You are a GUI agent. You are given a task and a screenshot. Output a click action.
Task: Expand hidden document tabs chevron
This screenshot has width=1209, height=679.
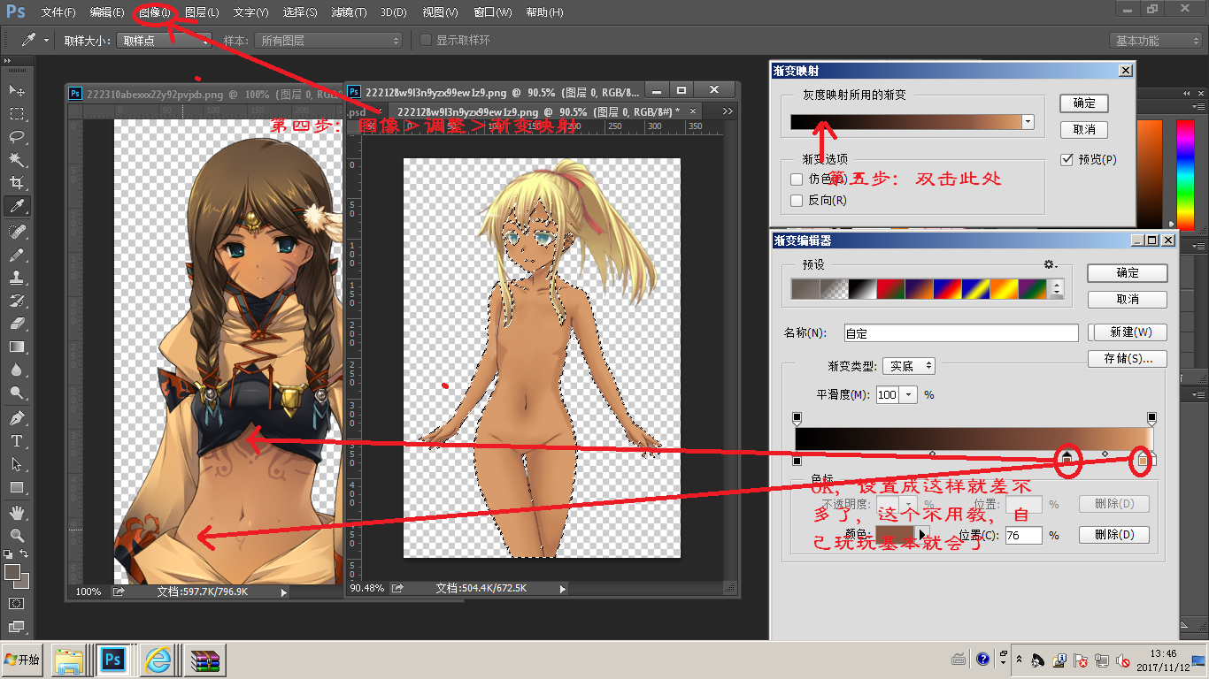pos(728,111)
